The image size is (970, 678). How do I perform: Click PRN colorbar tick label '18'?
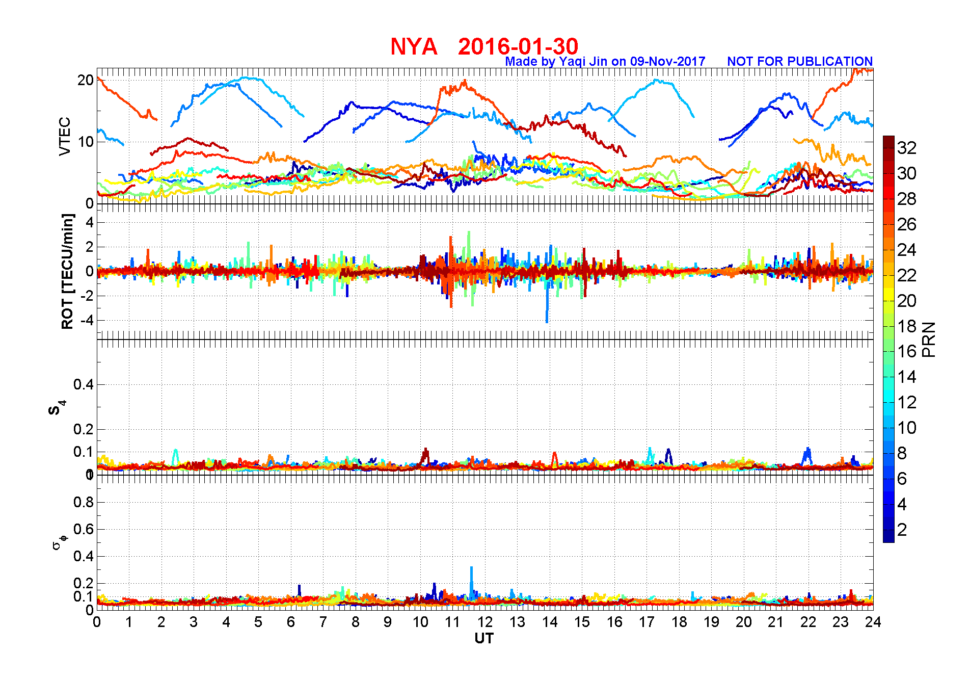pos(907,326)
